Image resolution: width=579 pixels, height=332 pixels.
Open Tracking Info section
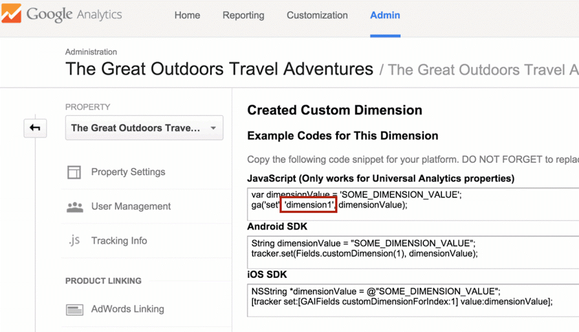[x=119, y=241]
